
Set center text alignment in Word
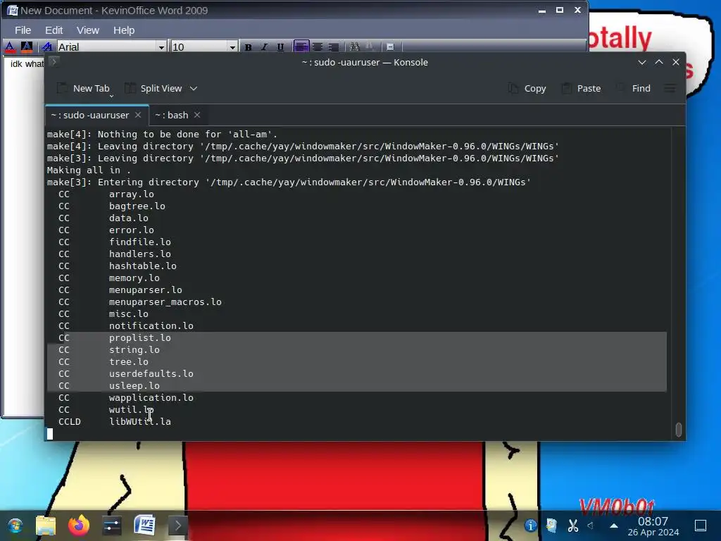(x=318, y=47)
